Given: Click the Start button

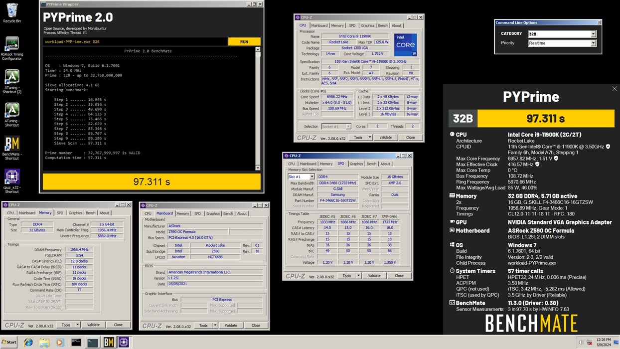Looking at the screenshot, I should [9, 343].
